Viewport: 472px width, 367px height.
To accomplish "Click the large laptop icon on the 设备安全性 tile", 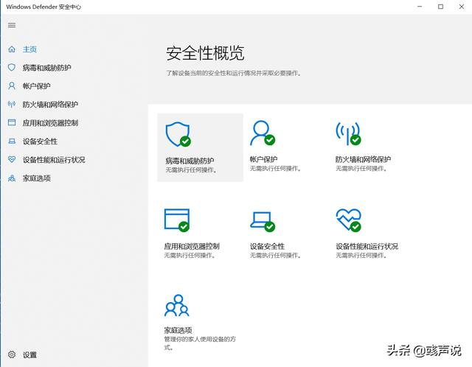I will [x=263, y=221].
